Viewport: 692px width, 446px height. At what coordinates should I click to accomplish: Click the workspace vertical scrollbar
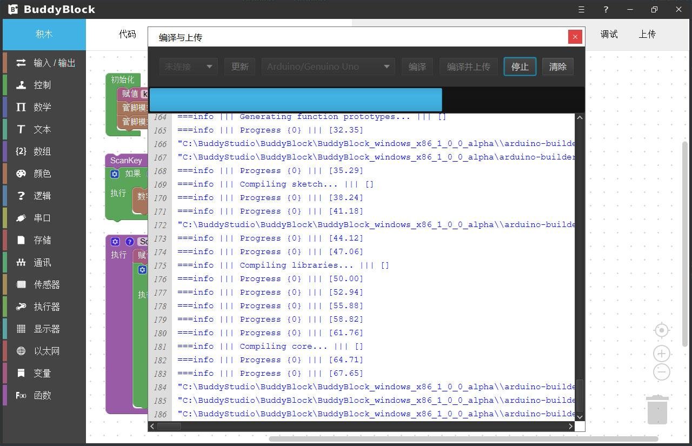[x=685, y=244]
